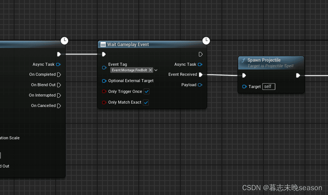Viewport: 328px width, 195px height.
Task: Uncheck the Only Trigger Once checkbox
Action: click(147, 91)
